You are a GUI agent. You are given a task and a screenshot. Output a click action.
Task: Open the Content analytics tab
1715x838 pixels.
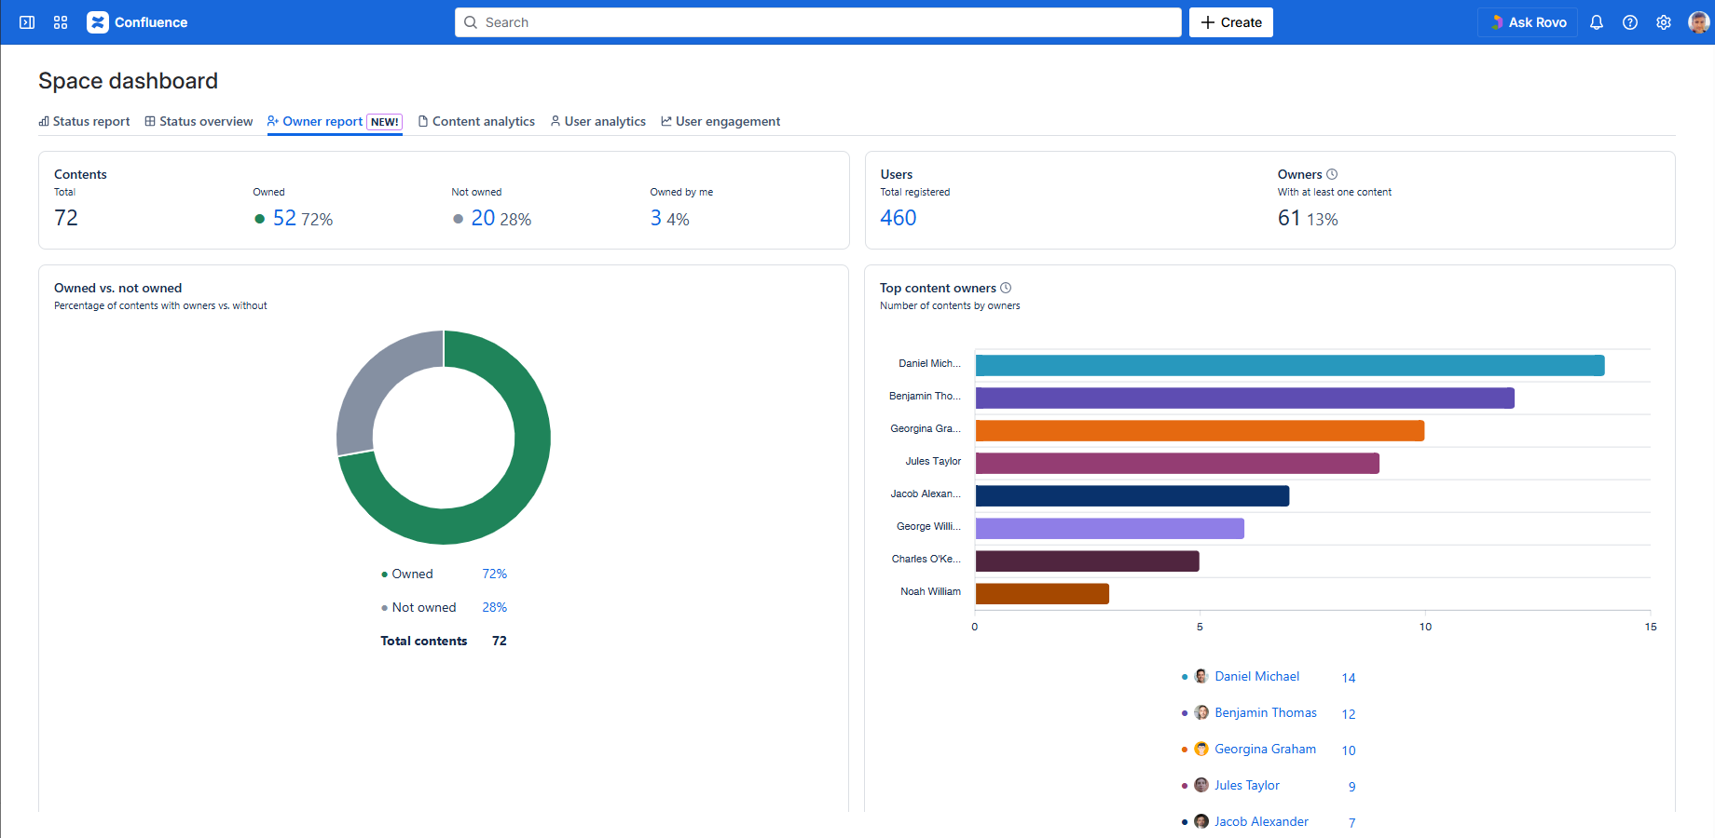click(476, 121)
